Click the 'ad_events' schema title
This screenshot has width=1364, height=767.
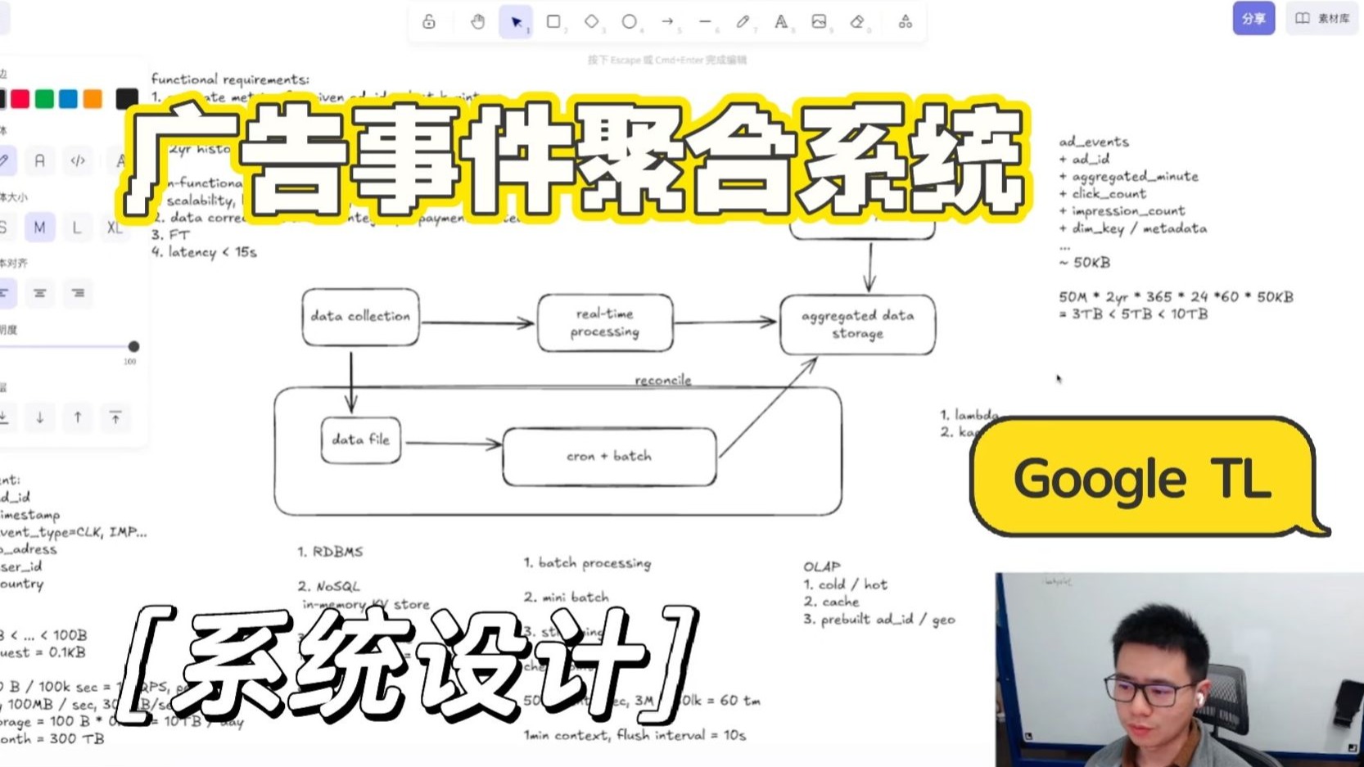point(1094,142)
